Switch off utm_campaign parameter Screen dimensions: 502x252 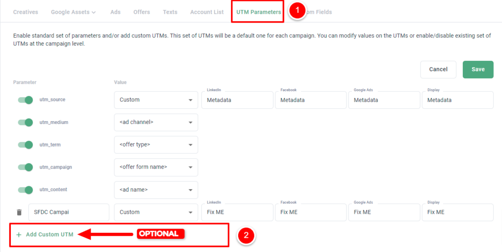point(25,167)
